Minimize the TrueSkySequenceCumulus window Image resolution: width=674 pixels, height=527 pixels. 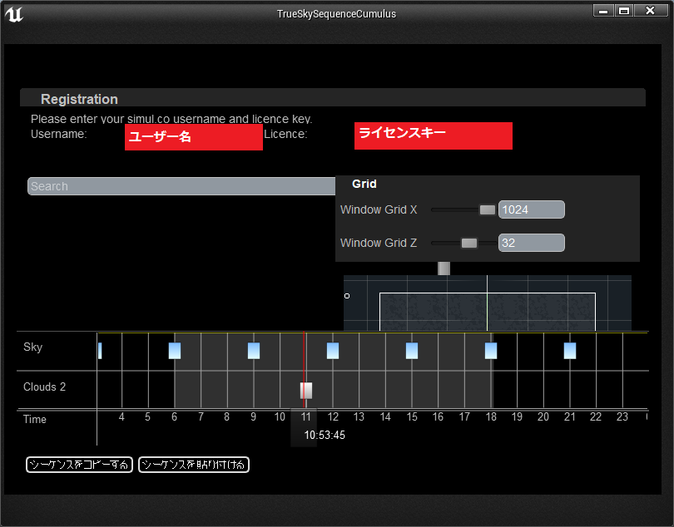tap(603, 11)
